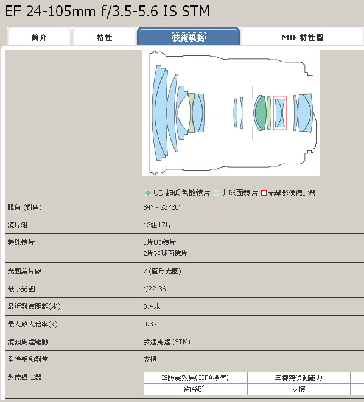Click the text 1片UD鏡片
Image resolution: width=364 pixels, height=402 pixels.
(159, 242)
